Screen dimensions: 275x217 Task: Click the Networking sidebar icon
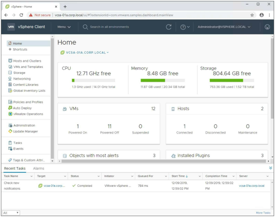click(x=10, y=78)
